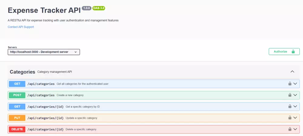Image resolution: width=303 pixels, height=136 pixels.
Task: Click lock icon on GET /api/categories/{id} row
Action: (x=290, y=106)
